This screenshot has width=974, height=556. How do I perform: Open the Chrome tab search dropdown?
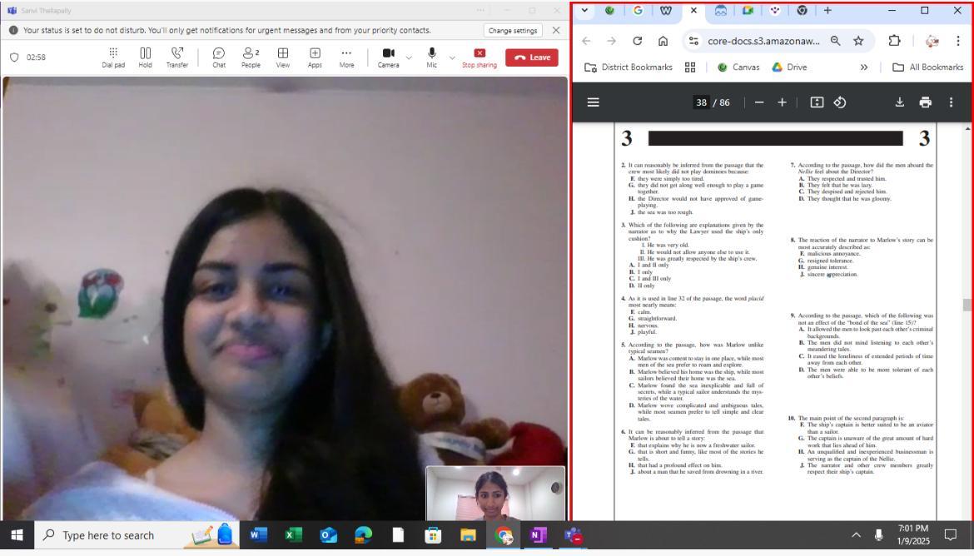coord(584,11)
